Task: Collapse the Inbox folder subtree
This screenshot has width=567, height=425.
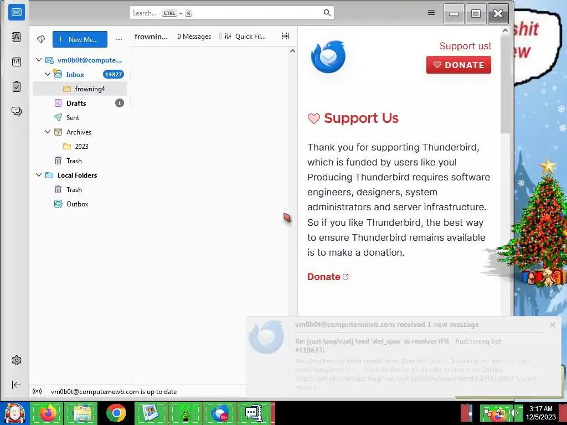Action: [x=48, y=74]
